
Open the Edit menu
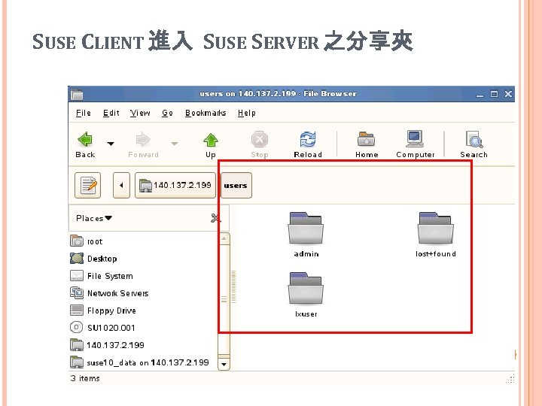[111, 113]
